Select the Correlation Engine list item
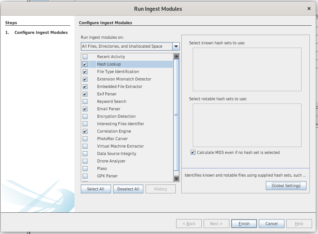318x234 pixels. coord(114,131)
